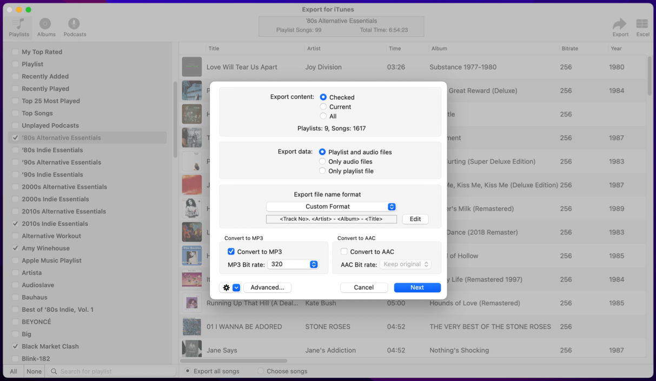This screenshot has width=656, height=381.
Task: Click Kate Bush artist cell
Action: click(321, 303)
